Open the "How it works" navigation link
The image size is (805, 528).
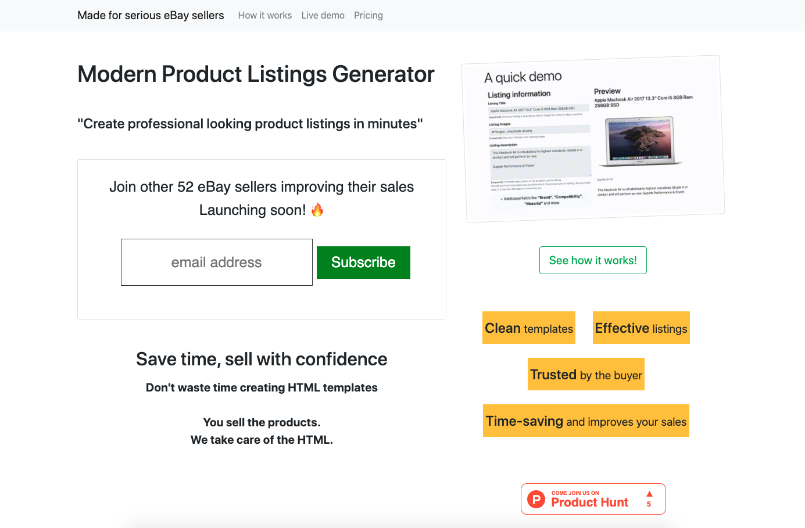pos(264,15)
